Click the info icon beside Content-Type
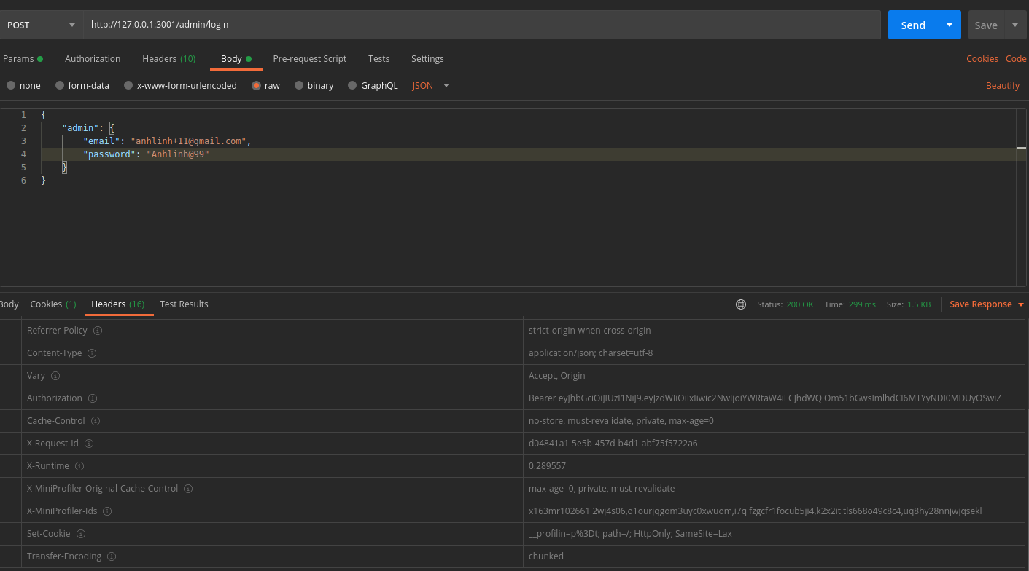 coord(92,353)
